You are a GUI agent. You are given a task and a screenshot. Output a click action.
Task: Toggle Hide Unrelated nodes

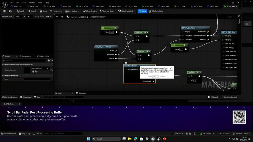pos(126,11)
